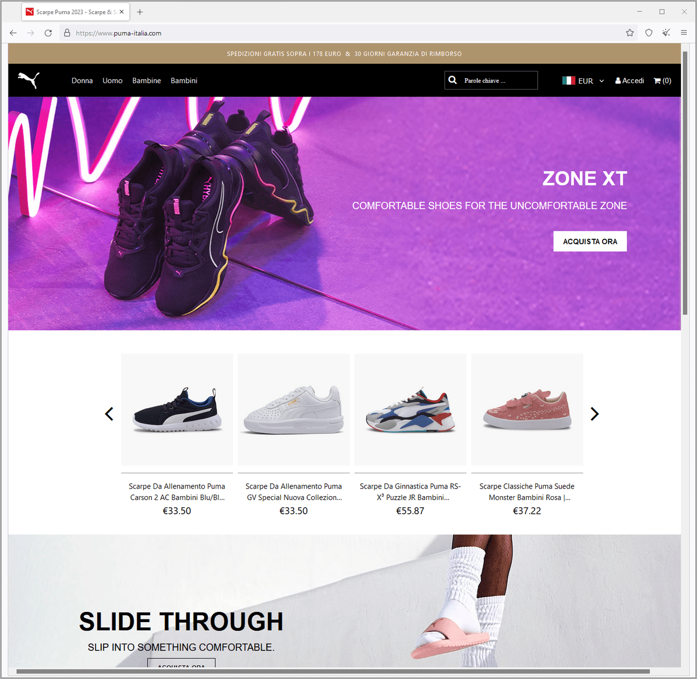Screen dimensions: 697x679
Task: Click the Puma logo in header
Action: pos(29,80)
